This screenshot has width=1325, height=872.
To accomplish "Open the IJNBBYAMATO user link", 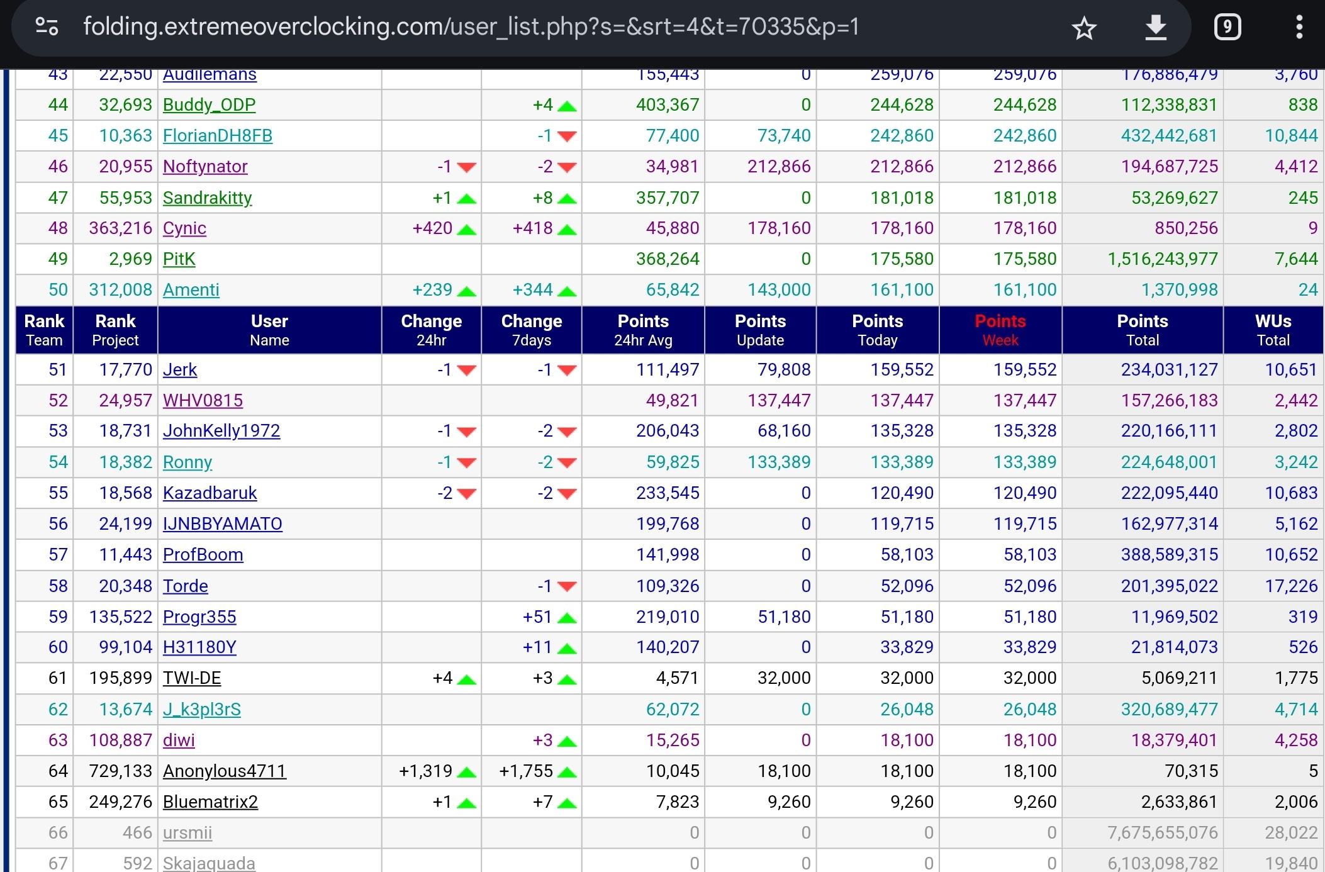I will 222,523.
